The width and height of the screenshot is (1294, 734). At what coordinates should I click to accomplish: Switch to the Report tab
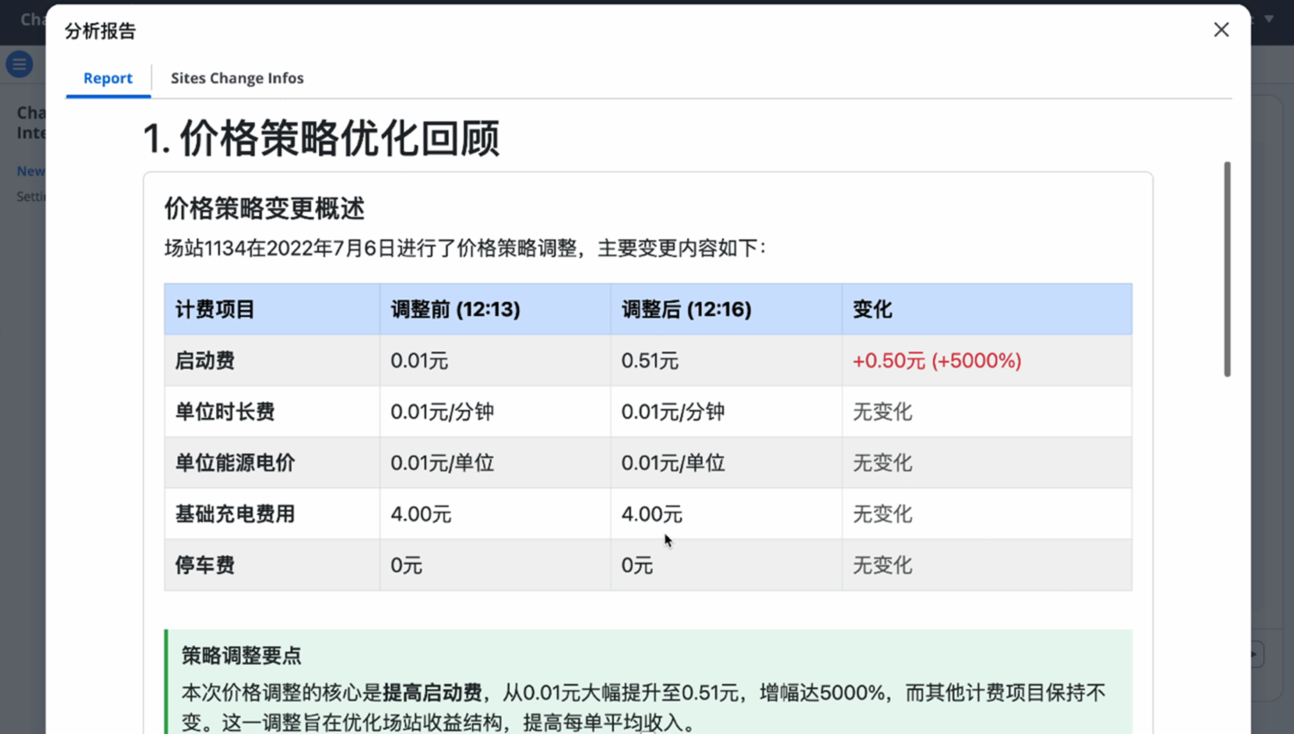[108, 78]
